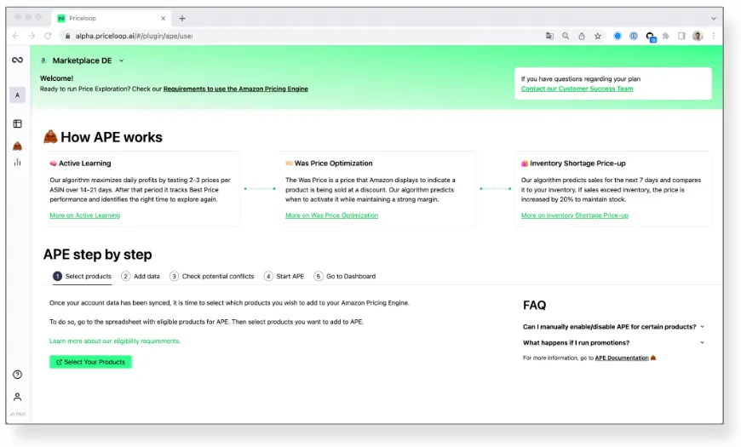The height and width of the screenshot is (447, 741).
Task: Open a new browser tab with plus
Action: click(x=182, y=19)
